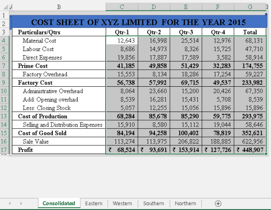
Task: Click the cost sheet title cell
Action: pos(138,22)
